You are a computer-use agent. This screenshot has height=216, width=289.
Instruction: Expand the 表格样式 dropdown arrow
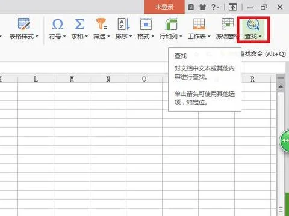tap(37, 37)
